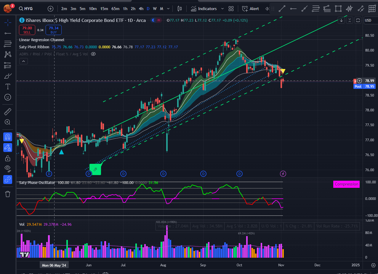Toggle drawings sync link icon

[8, 180]
